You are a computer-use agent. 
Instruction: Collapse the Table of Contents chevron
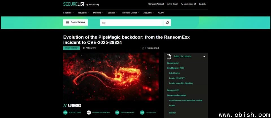pos(204,56)
